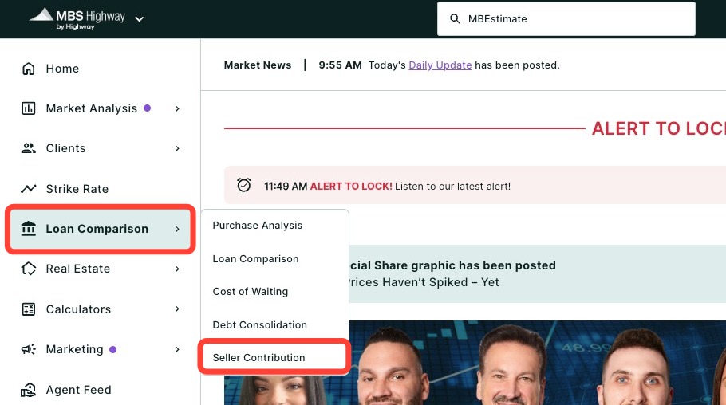Viewport: 726px width, 405px height.
Task: Click the Market News label
Action: [258, 65]
